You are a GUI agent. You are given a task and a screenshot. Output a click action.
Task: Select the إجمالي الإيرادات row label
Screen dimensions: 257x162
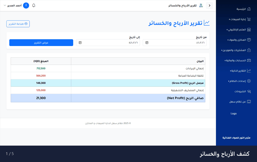[x=195, y=69]
